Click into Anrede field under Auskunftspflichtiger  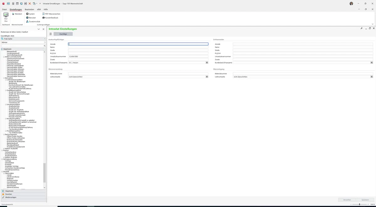click(x=138, y=44)
